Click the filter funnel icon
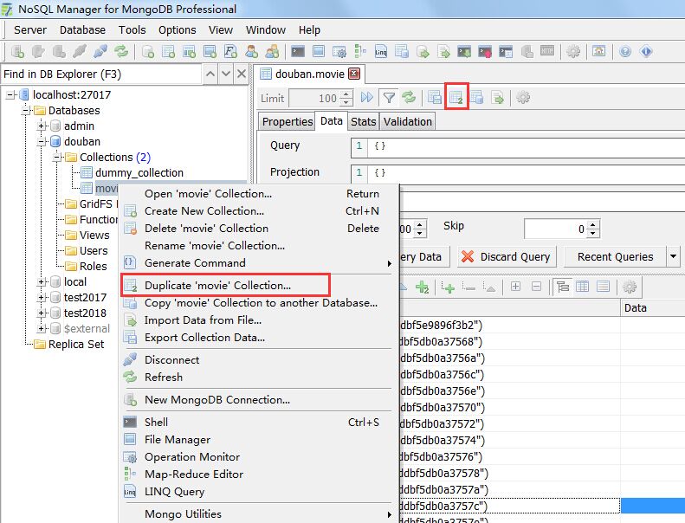The height and width of the screenshot is (523, 685). point(390,98)
